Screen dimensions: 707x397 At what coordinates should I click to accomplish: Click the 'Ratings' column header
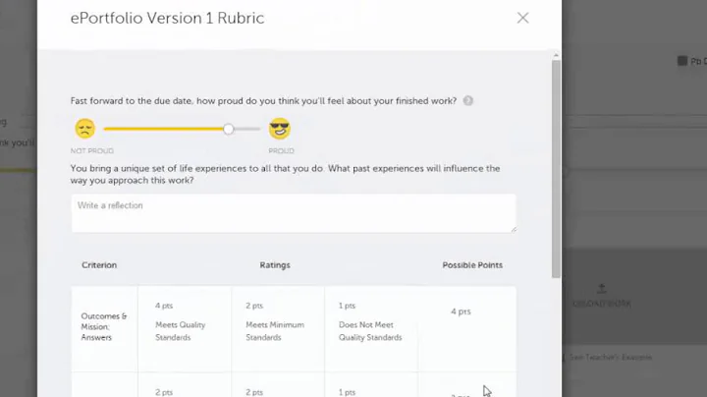tap(275, 265)
